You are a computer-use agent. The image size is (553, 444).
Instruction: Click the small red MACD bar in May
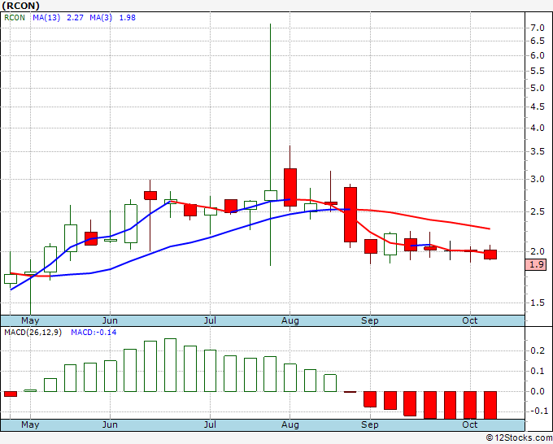[x=11, y=394]
